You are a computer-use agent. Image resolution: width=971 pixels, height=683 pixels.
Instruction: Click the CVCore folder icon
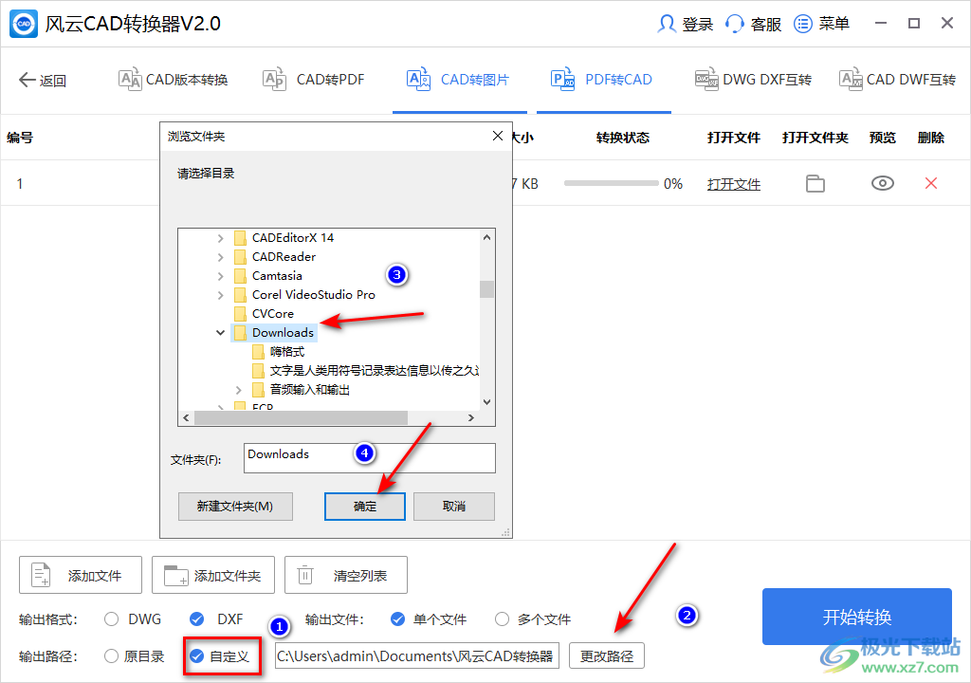pos(240,314)
